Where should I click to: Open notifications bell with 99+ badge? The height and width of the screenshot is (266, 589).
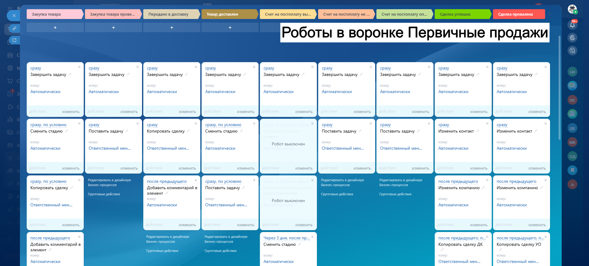click(572, 25)
